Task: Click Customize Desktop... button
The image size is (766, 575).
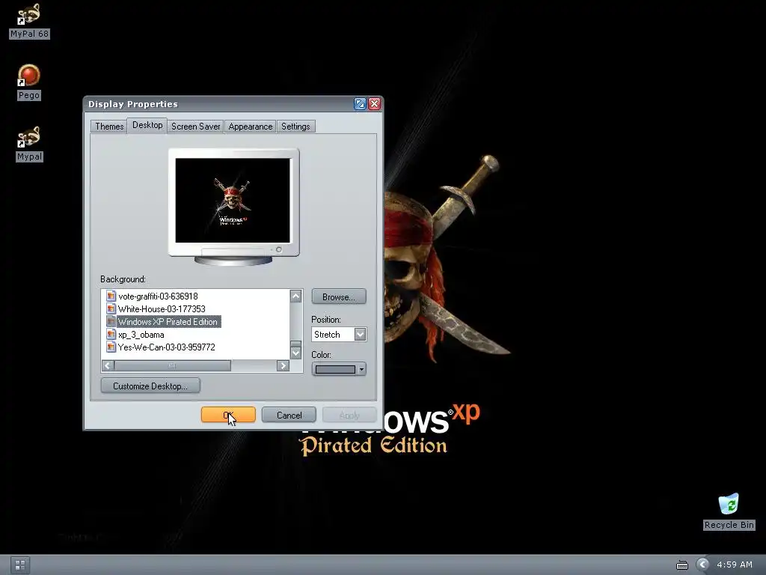Action: 150,386
